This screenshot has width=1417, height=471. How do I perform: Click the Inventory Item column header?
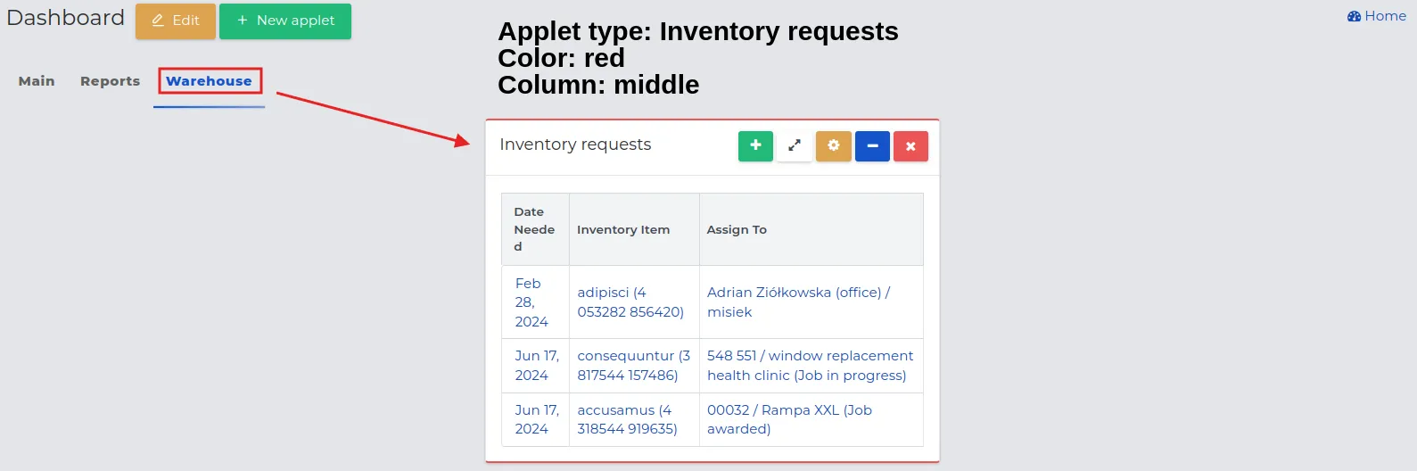623,229
